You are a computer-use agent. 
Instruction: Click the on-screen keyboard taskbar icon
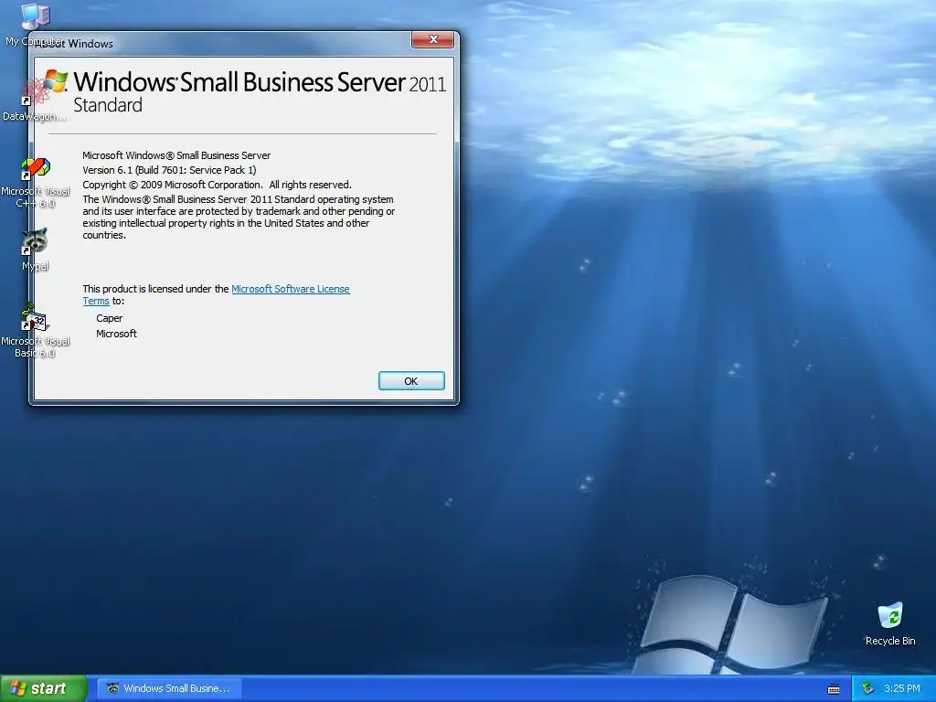[834, 689]
